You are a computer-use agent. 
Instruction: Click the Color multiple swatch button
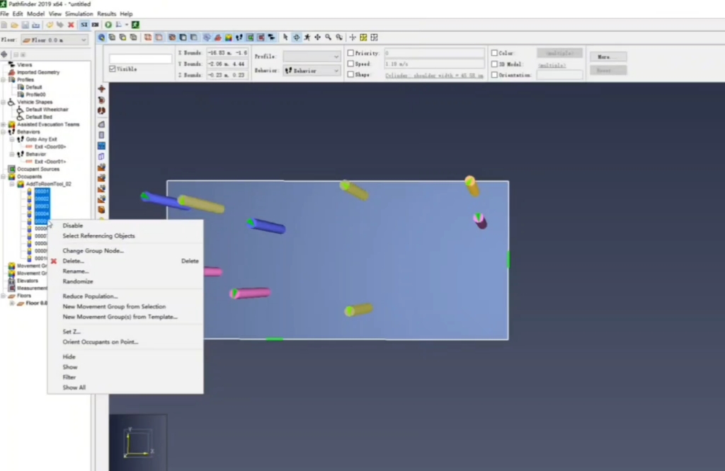coord(559,53)
